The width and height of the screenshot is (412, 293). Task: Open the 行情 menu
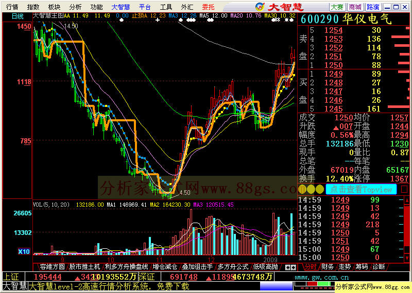(12, 7)
